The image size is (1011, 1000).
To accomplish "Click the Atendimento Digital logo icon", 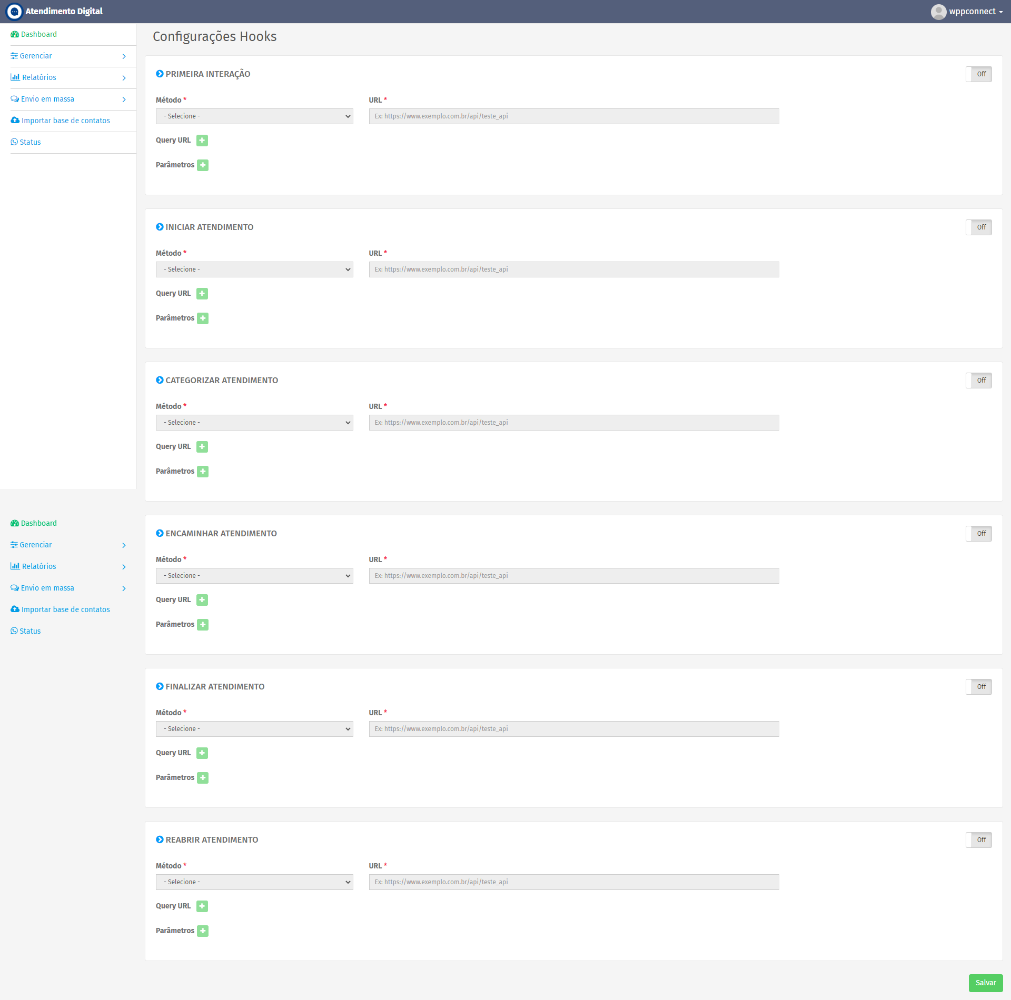I will coord(14,12).
